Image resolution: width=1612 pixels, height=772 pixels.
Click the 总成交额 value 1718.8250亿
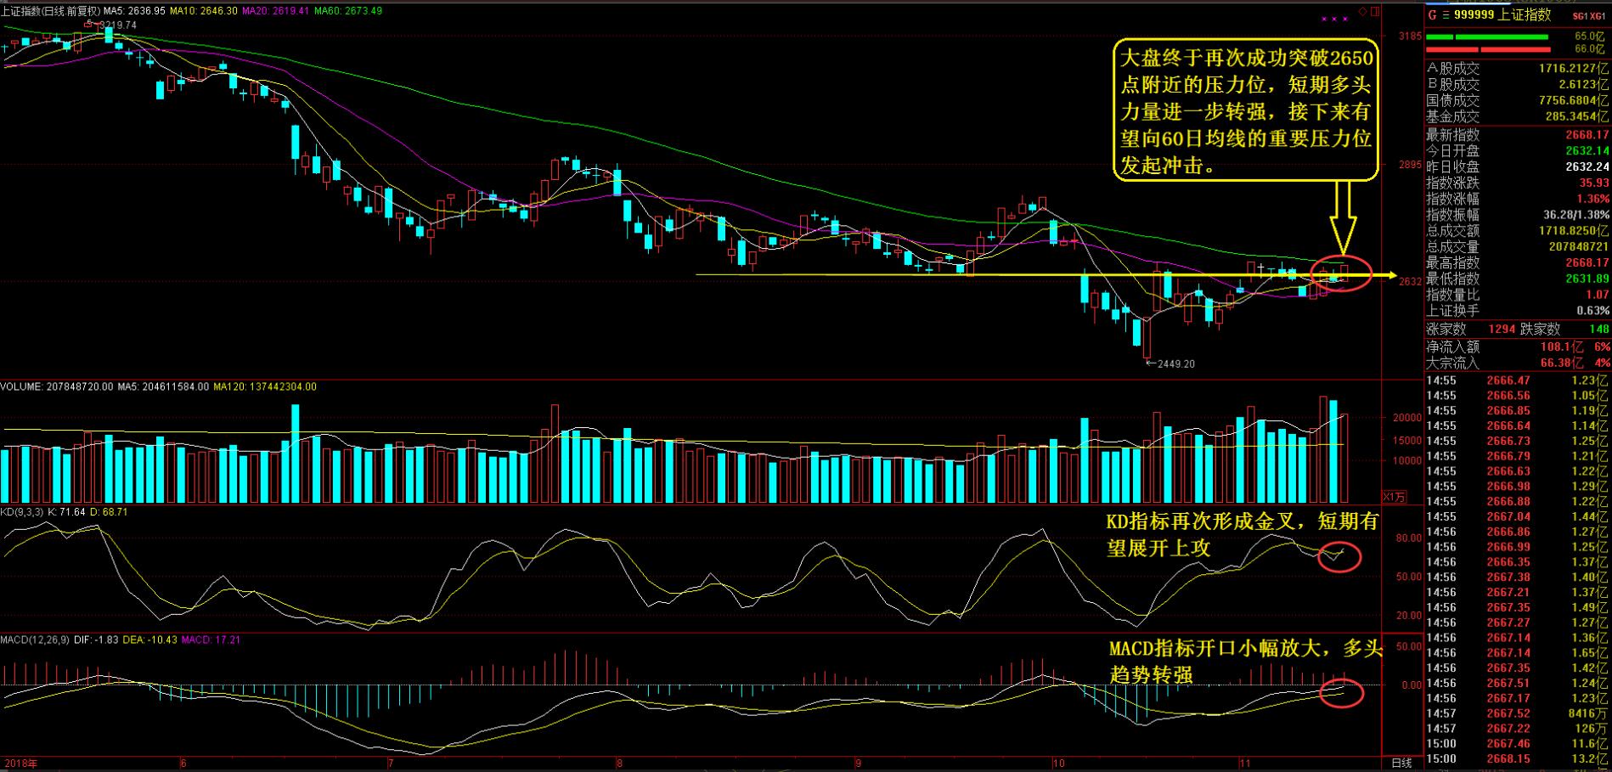click(1575, 231)
